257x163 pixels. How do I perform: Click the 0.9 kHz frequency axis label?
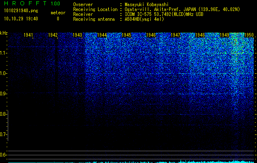click(3, 94)
